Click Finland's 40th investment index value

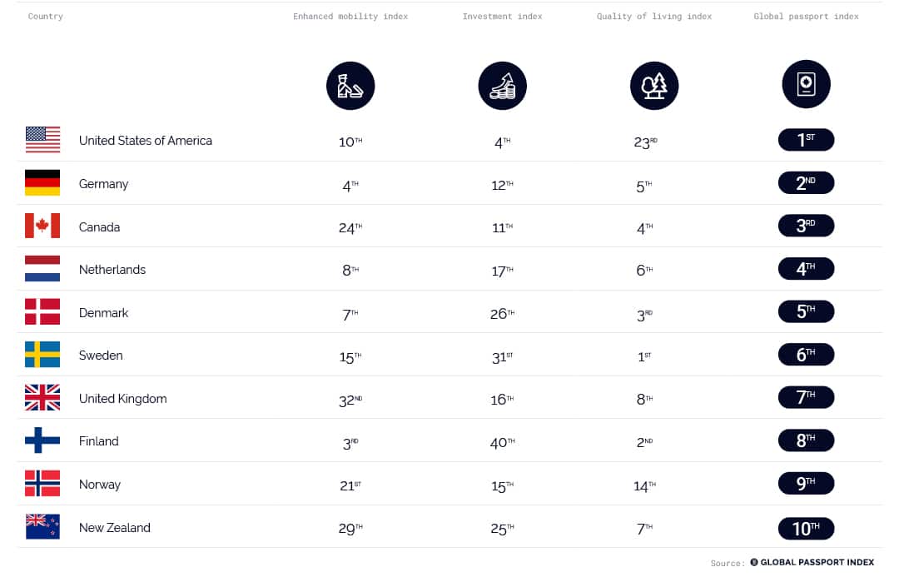[502, 443]
